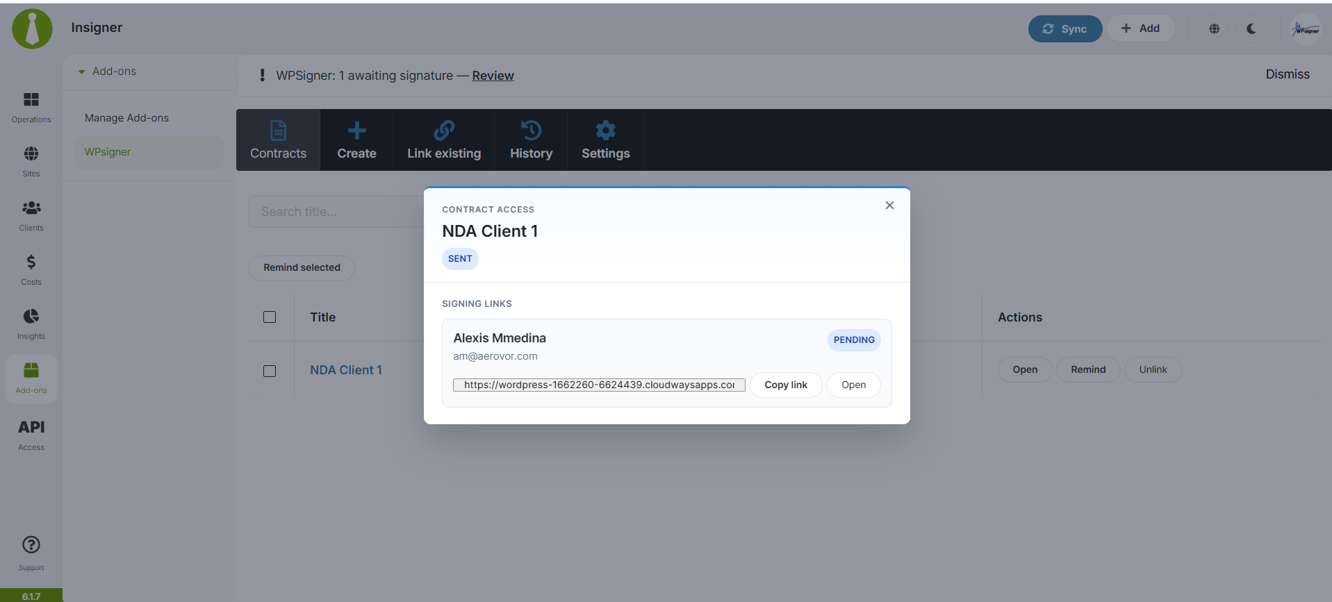Open the user profile avatar menu
The width and height of the screenshot is (1332, 602).
tap(1306, 29)
